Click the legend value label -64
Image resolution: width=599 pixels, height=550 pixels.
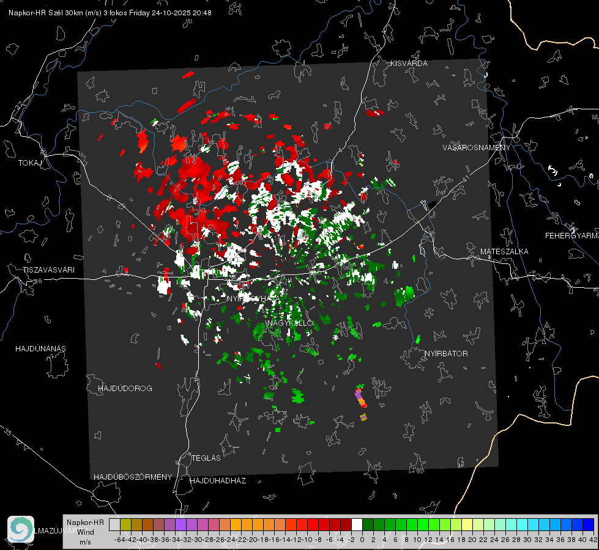click(119, 540)
